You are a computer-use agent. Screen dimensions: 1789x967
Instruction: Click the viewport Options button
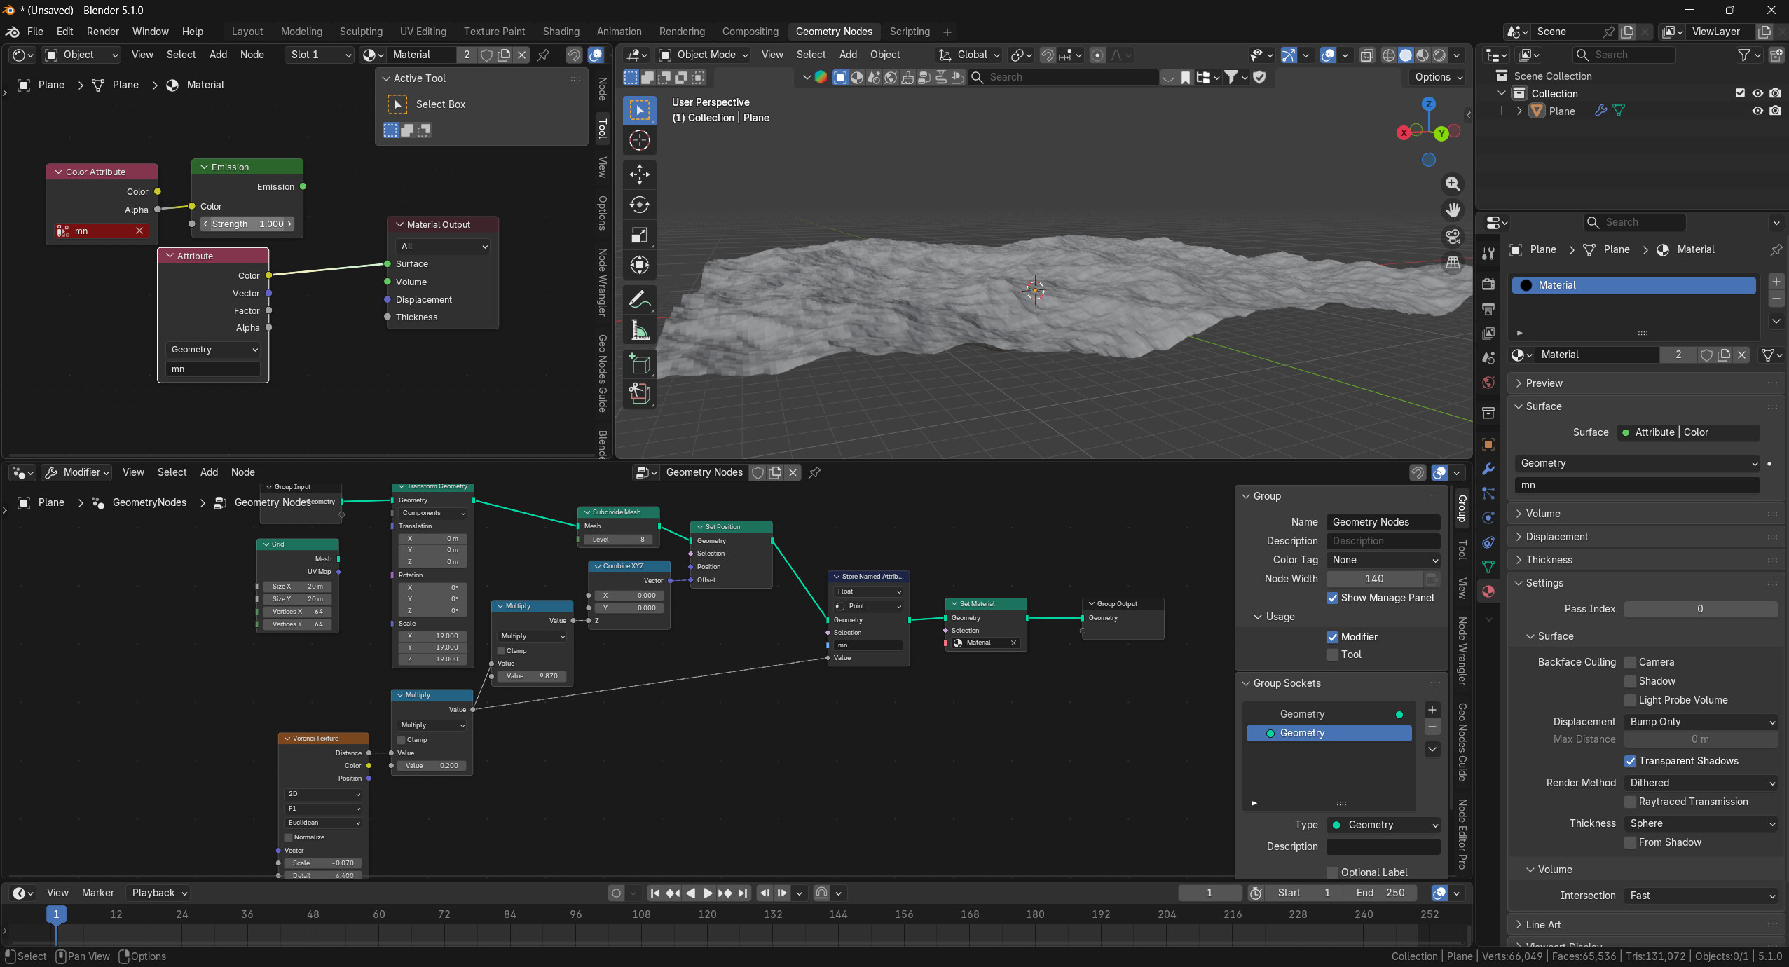[x=1438, y=77]
